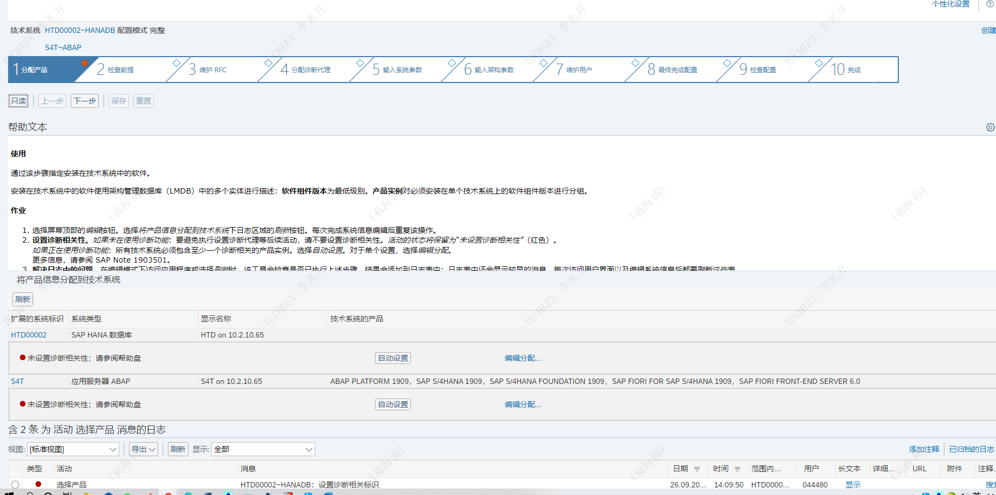Click 自动设置 for S4T system
This screenshot has height=495, width=996.
[x=393, y=404]
